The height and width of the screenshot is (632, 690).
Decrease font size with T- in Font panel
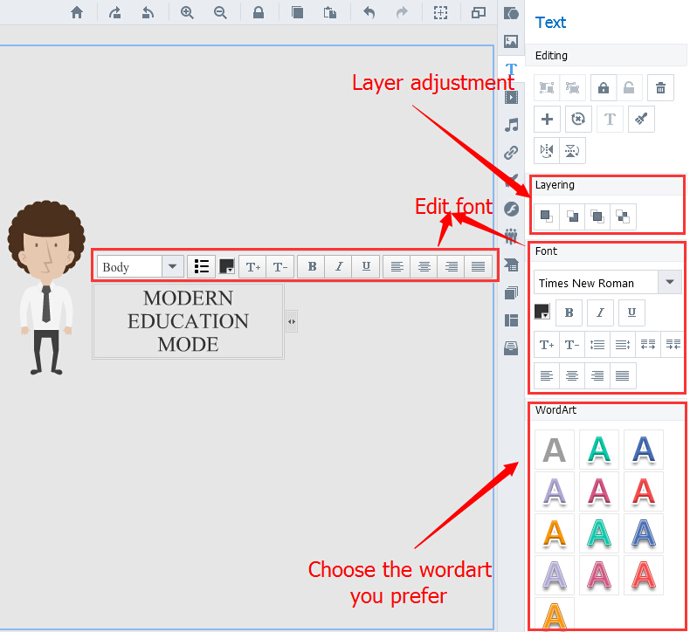tap(572, 344)
